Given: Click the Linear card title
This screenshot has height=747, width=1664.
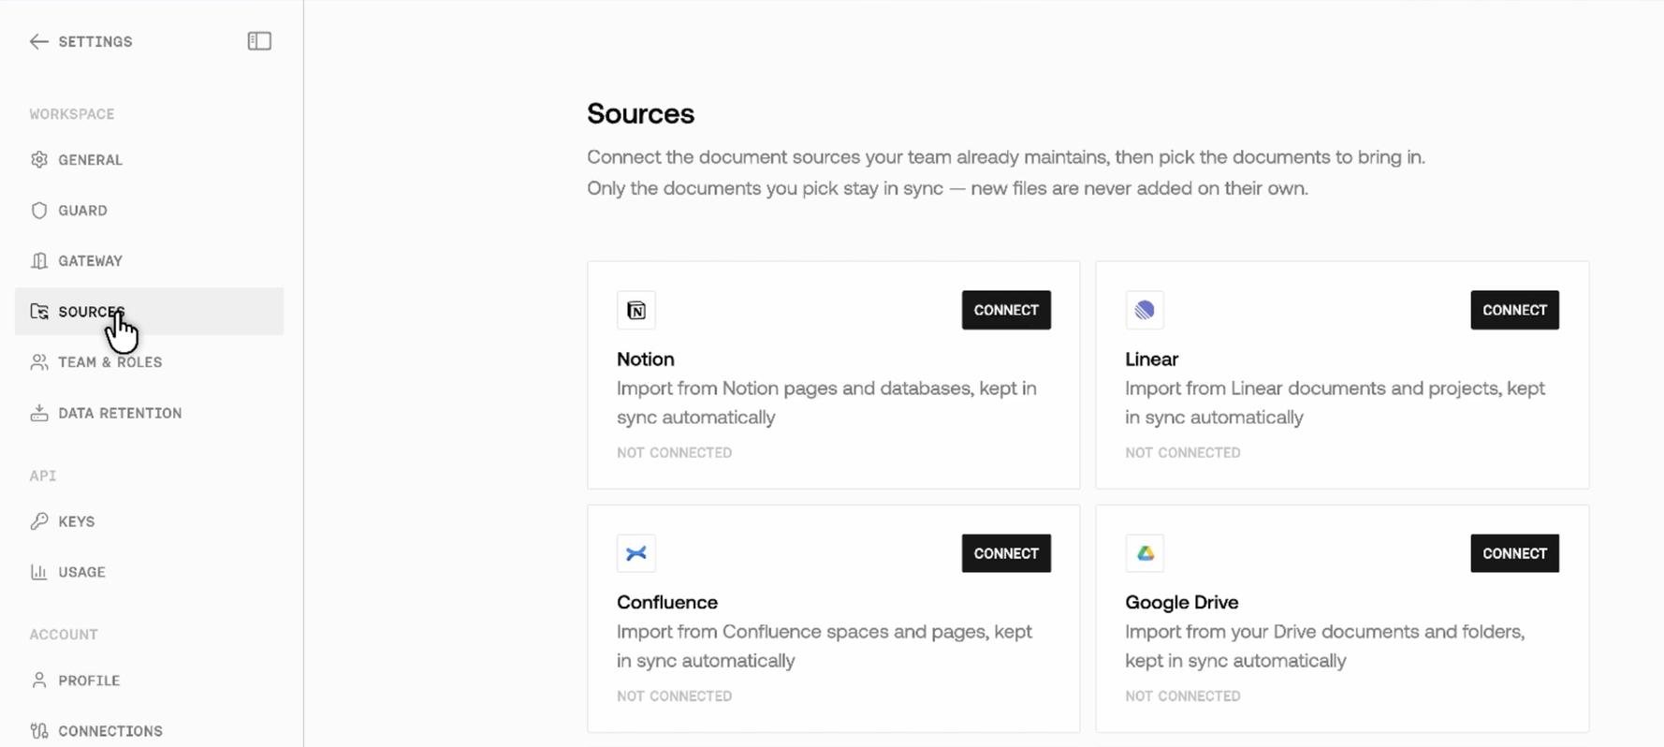Looking at the screenshot, I should pyautogui.click(x=1151, y=359).
